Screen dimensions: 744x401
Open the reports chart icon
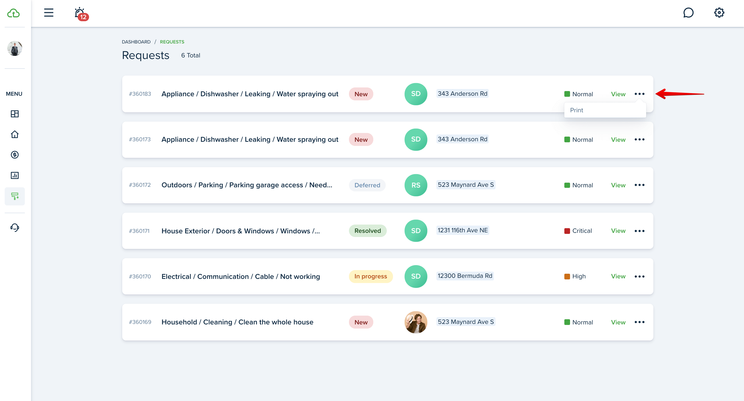pyautogui.click(x=15, y=175)
